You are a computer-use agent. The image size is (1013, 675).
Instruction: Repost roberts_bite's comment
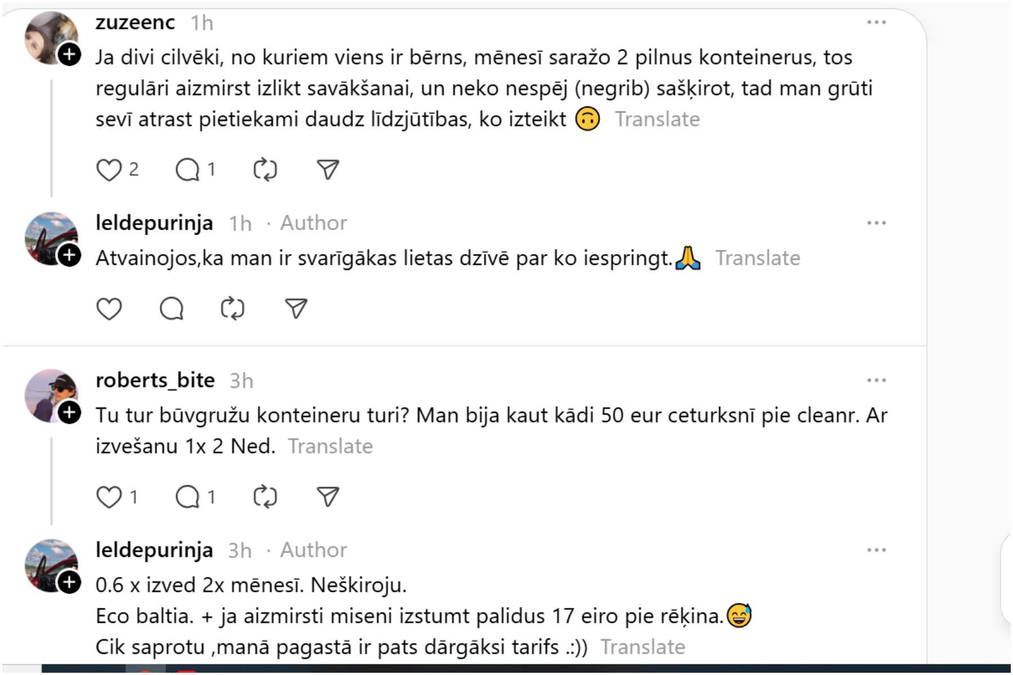(265, 497)
